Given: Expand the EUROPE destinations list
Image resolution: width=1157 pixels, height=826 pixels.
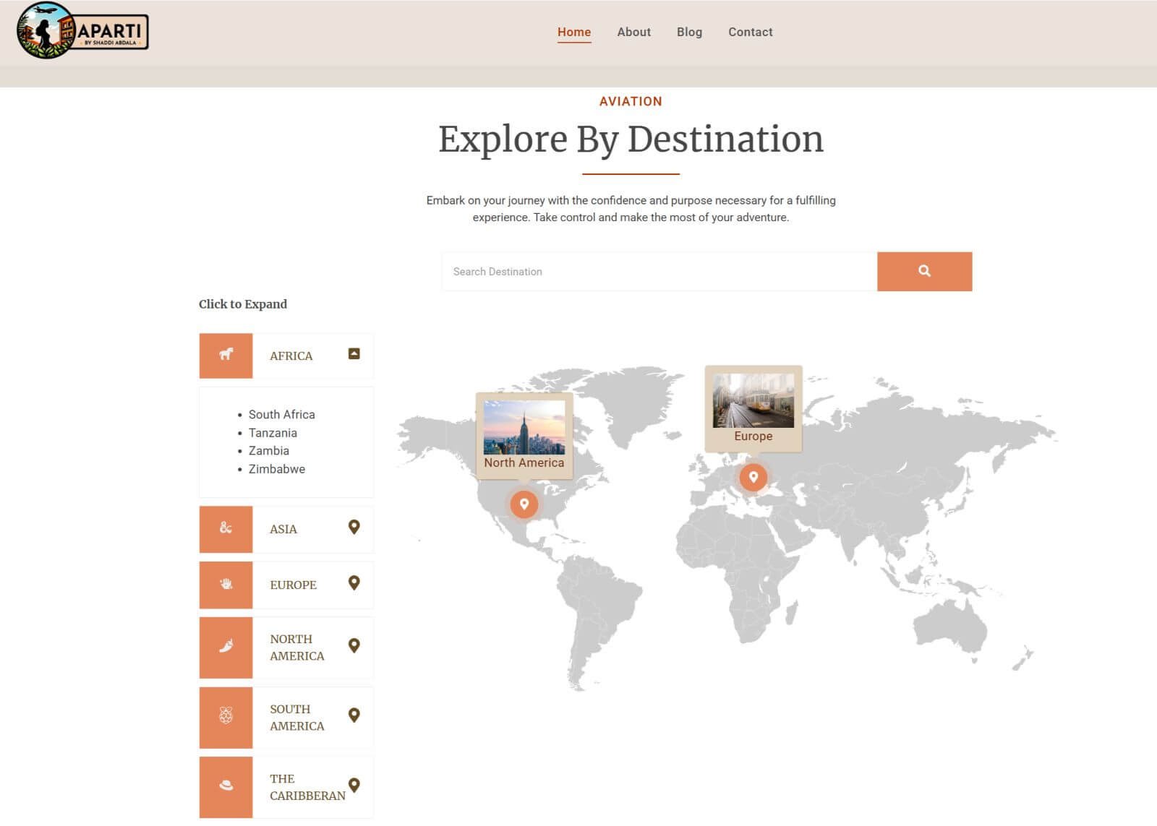Looking at the screenshot, I should (x=354, y=583).
